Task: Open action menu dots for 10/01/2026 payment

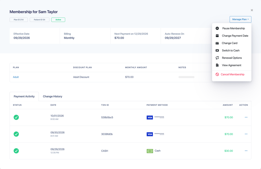Action: [246, 117]
